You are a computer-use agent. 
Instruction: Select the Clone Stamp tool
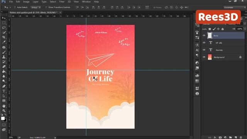[x=4, y=57]
